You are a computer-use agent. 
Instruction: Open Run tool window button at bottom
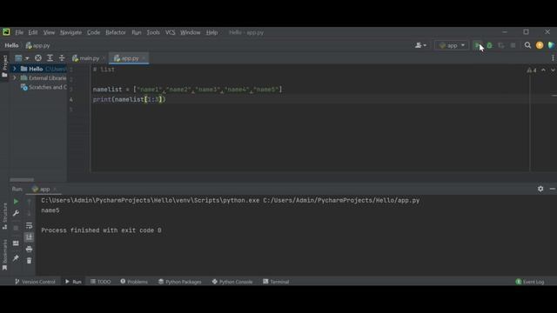pyautogui.click(x=73, y=282)
